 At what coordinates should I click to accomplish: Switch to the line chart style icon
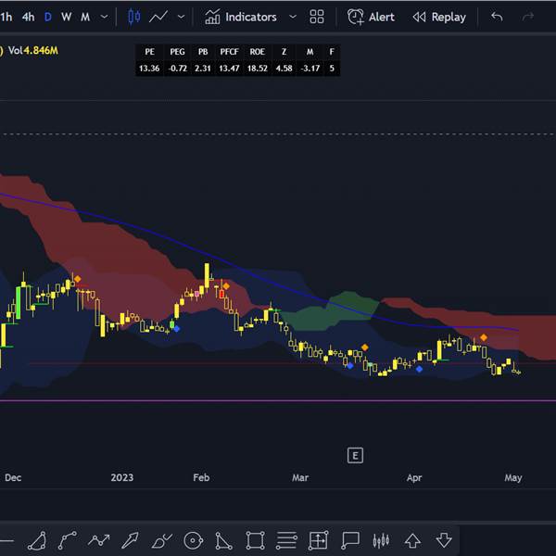click(x=158, y=17)
